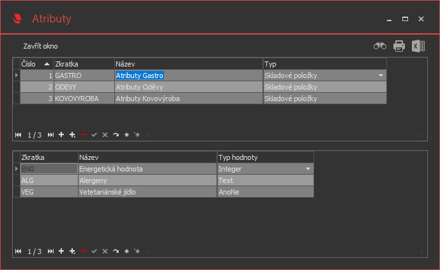Export the table with the Excel icon
The height and width of the screenshot is (270, 440).
tap(418, 46)
